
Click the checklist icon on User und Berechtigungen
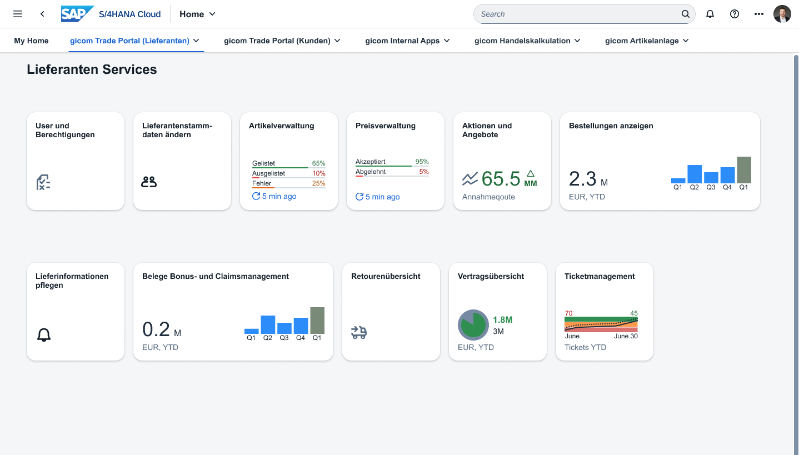43,182
